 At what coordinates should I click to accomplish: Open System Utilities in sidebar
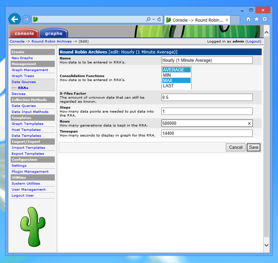coord(26,183)
